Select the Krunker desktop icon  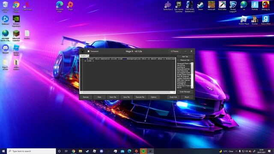[255, 20]
